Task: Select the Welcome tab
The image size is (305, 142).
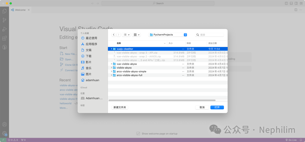Action: pos(20,10)
